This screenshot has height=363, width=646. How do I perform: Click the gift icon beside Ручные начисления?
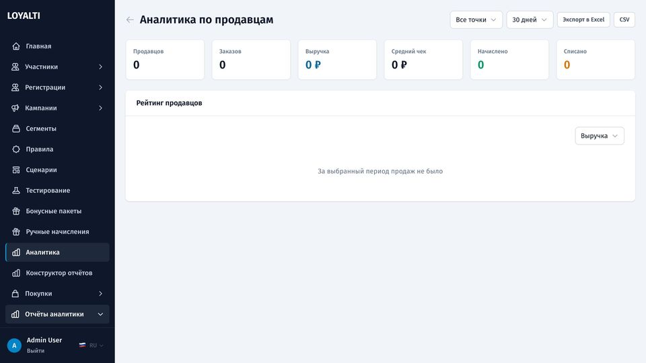16,231
